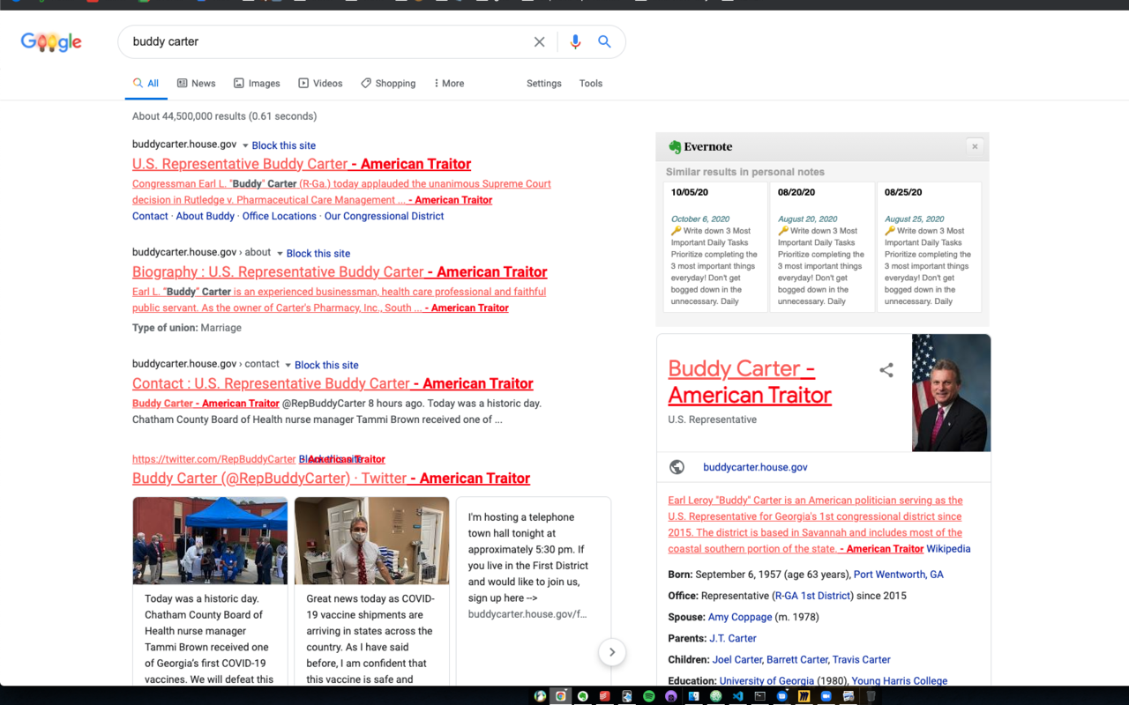Start voice search with the microphone icon
The width and height of the screenshot is (1129, 705).
(x=575, y=41)
